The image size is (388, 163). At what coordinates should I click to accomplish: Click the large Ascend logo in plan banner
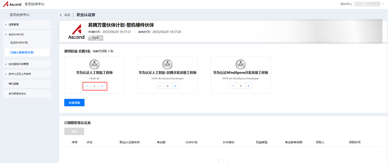click(x=76, y=32)
